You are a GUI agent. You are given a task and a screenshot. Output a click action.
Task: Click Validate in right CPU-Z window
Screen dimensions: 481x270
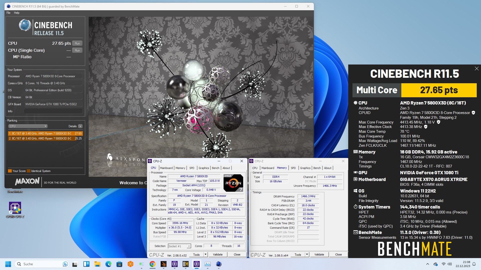[319, 254]
